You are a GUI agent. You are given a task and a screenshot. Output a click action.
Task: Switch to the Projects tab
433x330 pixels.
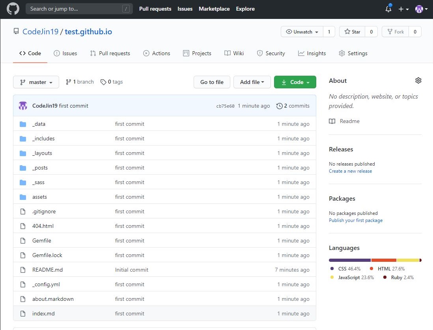pos(197,53)
